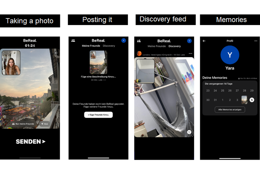Screen dimensions: 260x173
Task: Toggle 'Nur meine Freunde' audience setting
Action: [x=23, y=124]
